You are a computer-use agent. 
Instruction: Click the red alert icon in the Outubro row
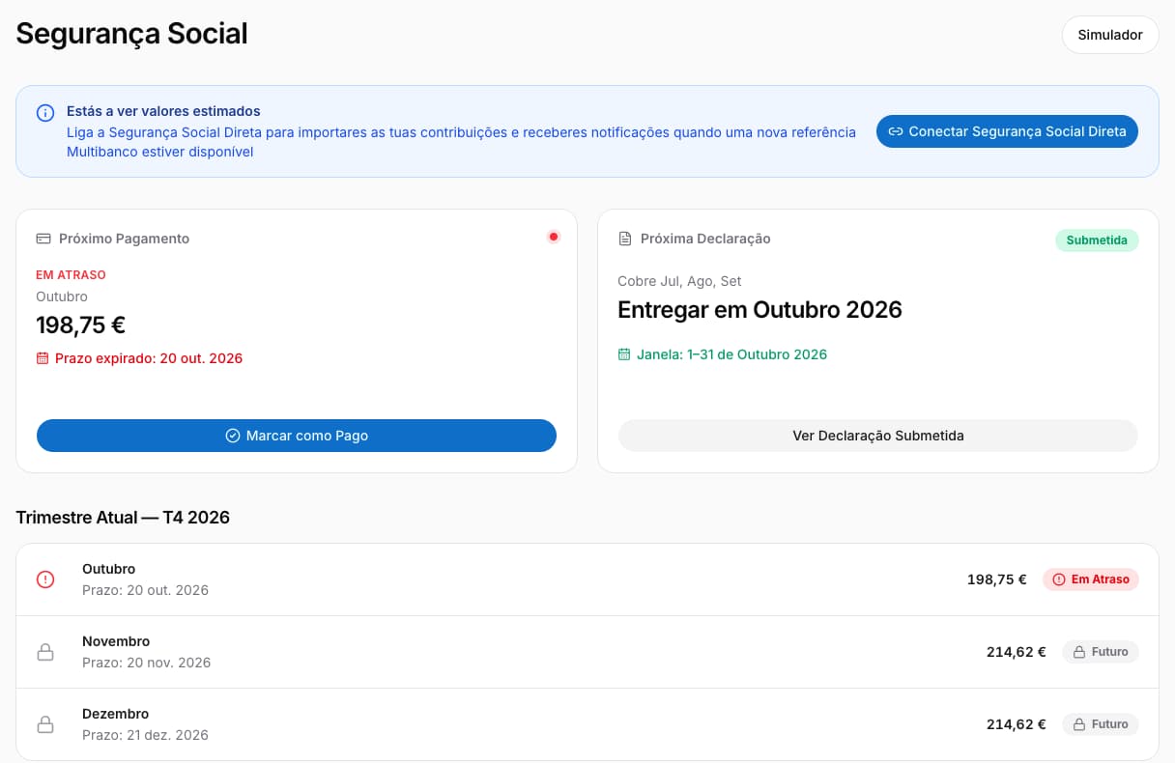45,579
